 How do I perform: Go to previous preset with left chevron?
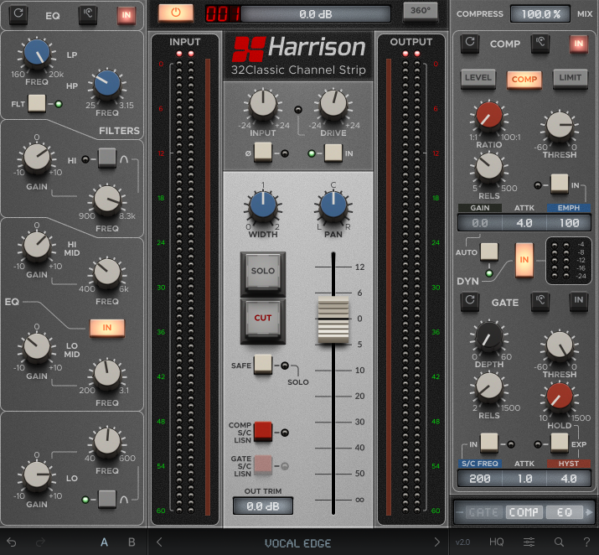tap(160, 542)
